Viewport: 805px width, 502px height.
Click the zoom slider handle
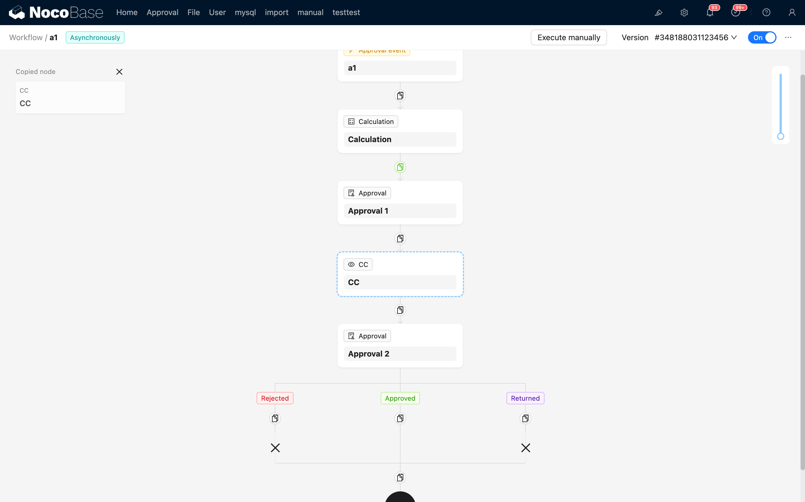(x=780, y=137)
